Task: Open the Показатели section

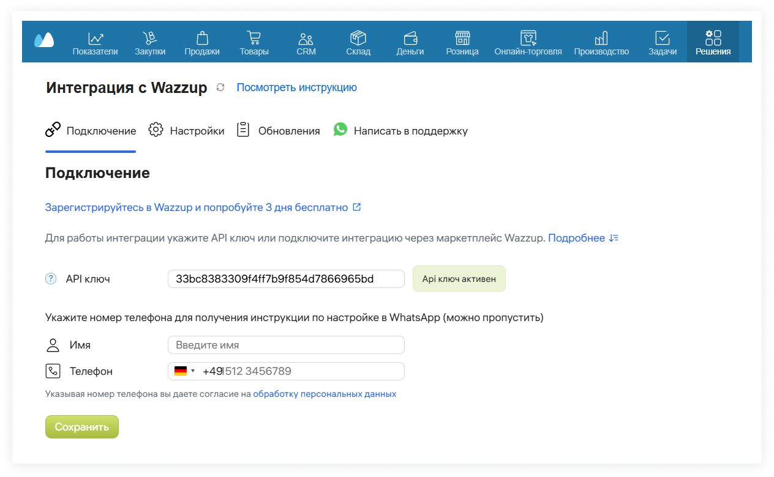Action: pyautogui.click(x=95, y=43)
